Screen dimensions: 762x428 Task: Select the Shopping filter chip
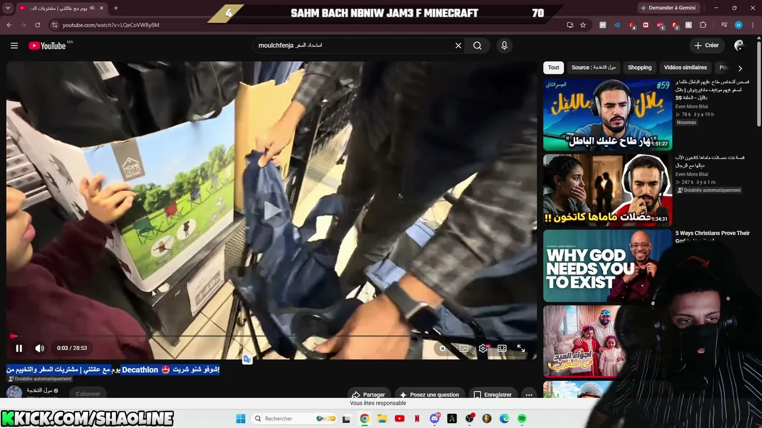pos(639,68)
